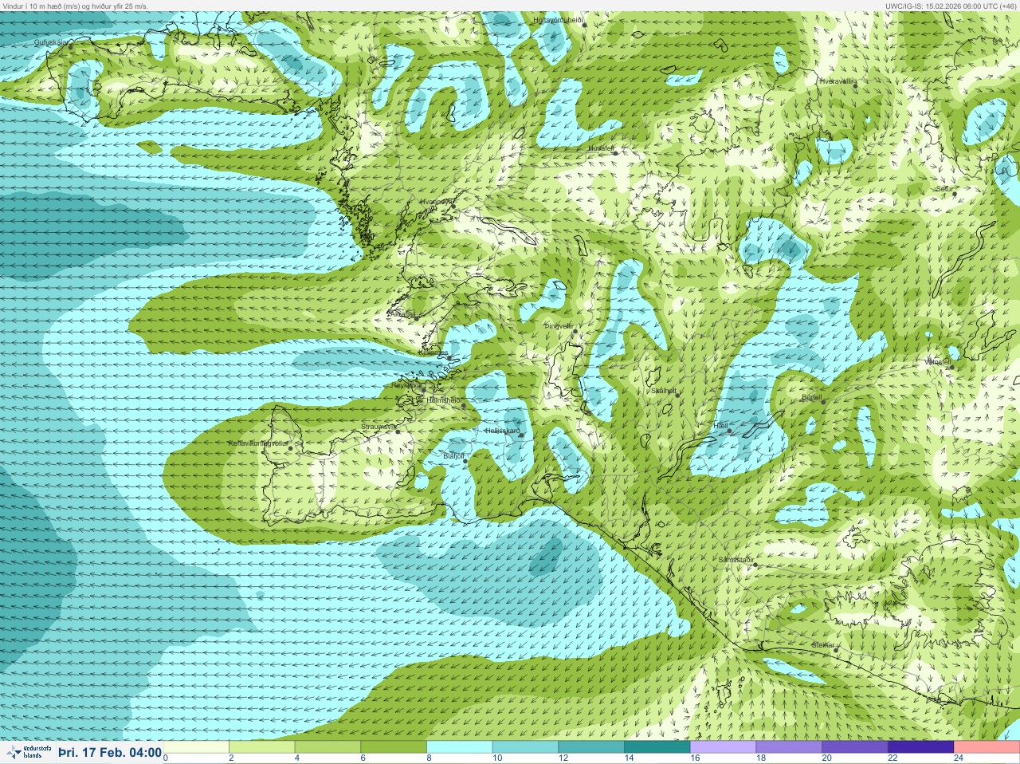Click the Hvanneyri station label
1020x764 pixels.
(437, 202)
